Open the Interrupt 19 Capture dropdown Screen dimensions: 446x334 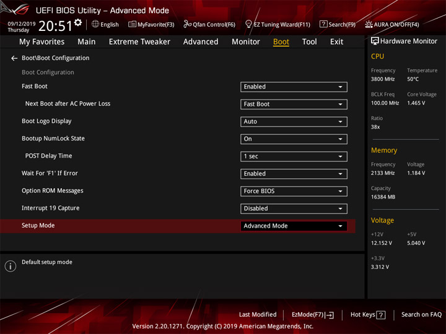[x=294, y=208]
